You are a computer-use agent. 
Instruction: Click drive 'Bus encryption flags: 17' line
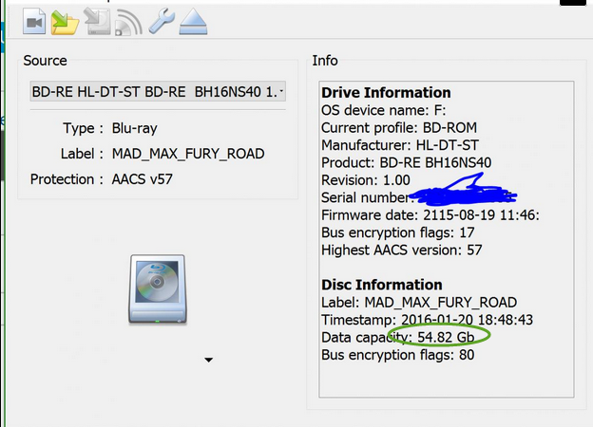point(397,232)
